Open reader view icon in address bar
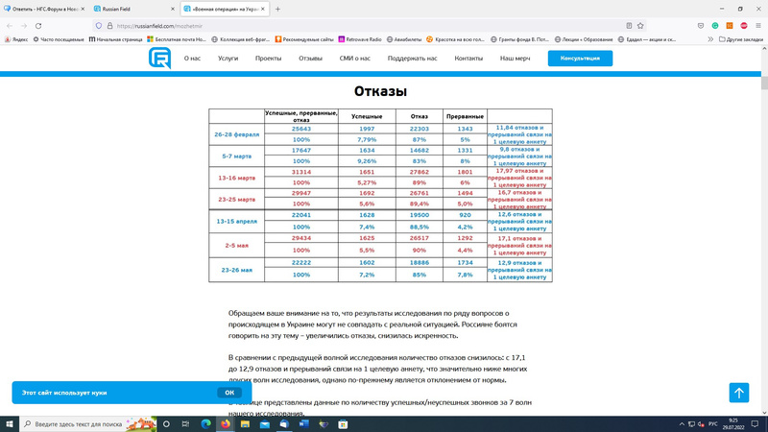The height and width of the screenshot is (432, 768). [x=629, y=26]
